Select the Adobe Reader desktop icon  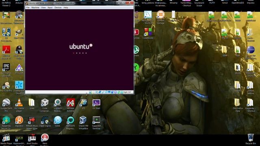click(6, 49)
